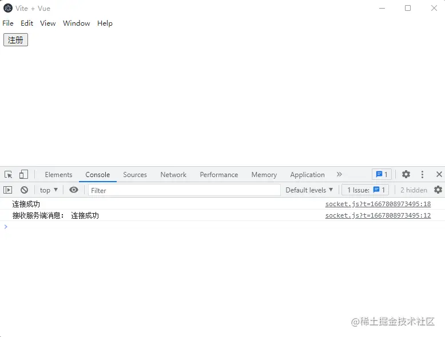Image resolution: width=445 pixels, height=337 pixels.
Task: Show the console sidebar
Action: (7, 190)
